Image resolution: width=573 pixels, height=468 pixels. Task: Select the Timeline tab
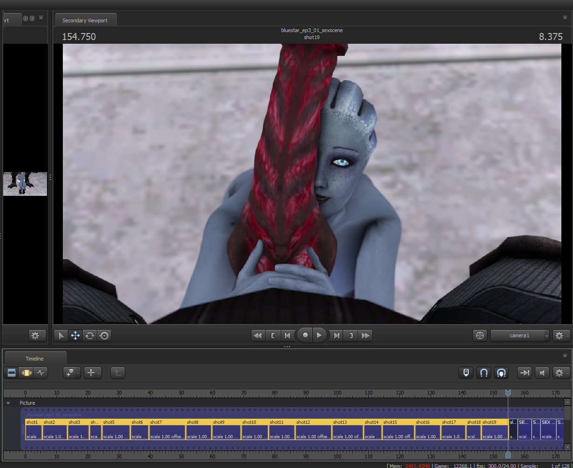(34, 359)
